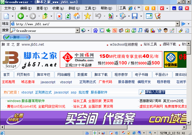Click the find-in-page magnifier icon in search bar
Screen dimensions: 192x135
tap(187, 30)
